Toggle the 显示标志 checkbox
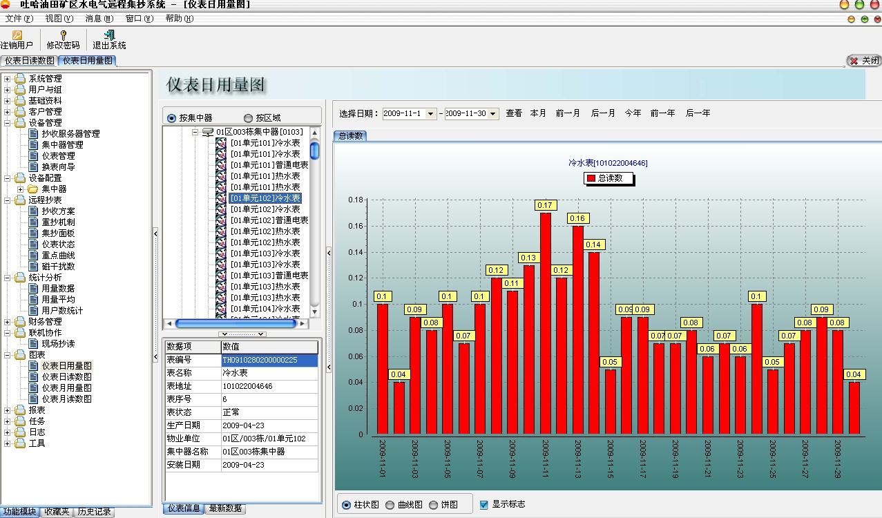 click(x=484, y=505)
